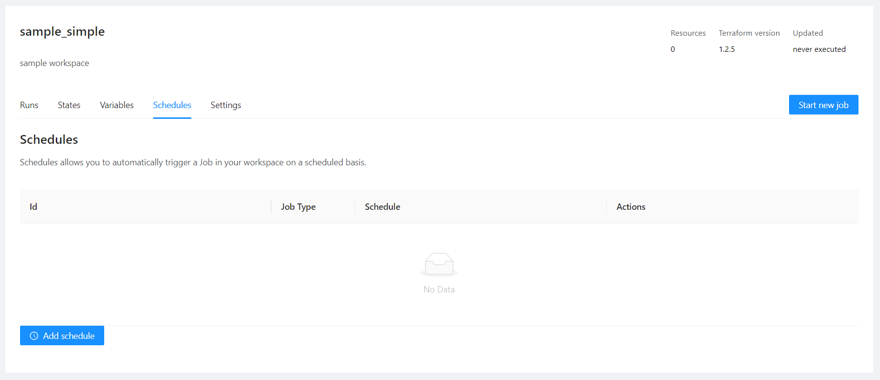Click the Schedule column header
This screenshot has height=380, width=880.
382,207
